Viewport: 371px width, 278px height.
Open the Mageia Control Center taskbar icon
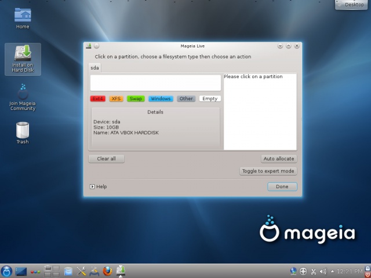click(x=94, y=272)
